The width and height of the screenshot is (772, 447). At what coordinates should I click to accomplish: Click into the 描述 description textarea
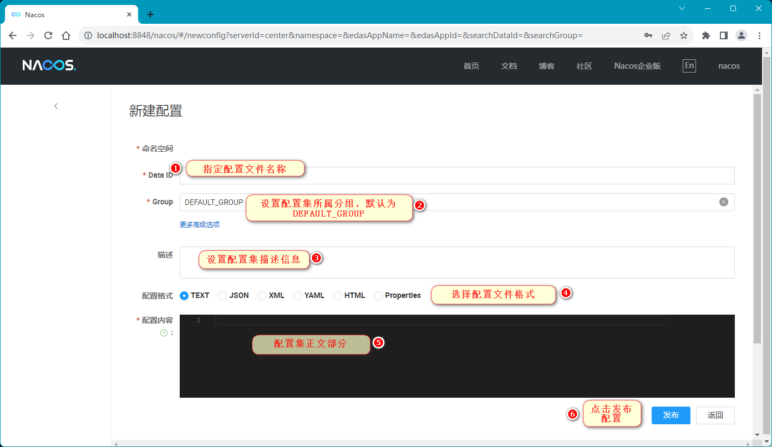click(457, 263)
